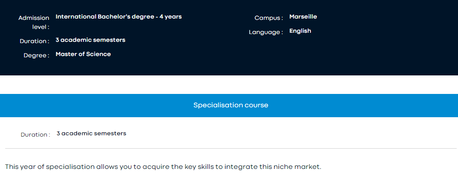The height and width of the screenshot is (187, 458).
Task: Click the Specialisation course blue tab
Action: (x=231, y=105)
